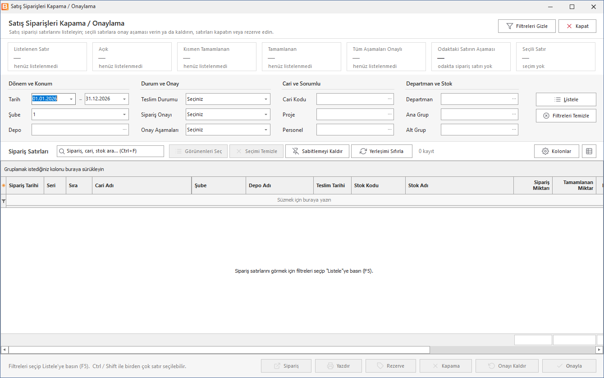Open Alt Grup lookup ellipsis button
604x378 pixels.
tap(514, 130)
